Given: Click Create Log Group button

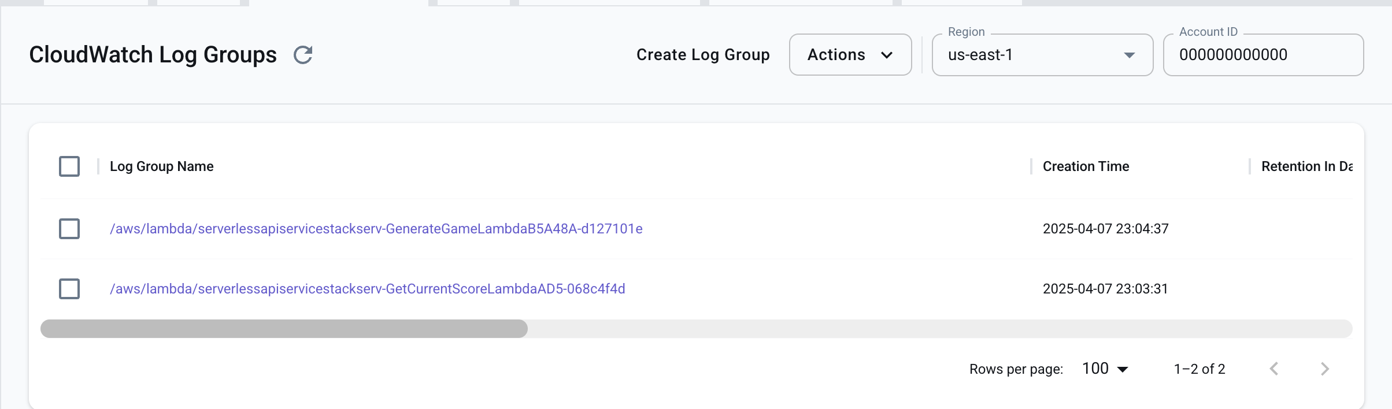Looking at the screenshot, I should pos(703,55).
